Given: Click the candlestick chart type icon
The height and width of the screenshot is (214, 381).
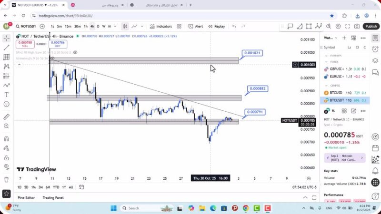Looking at the screenshot, I should pos(125,27).
